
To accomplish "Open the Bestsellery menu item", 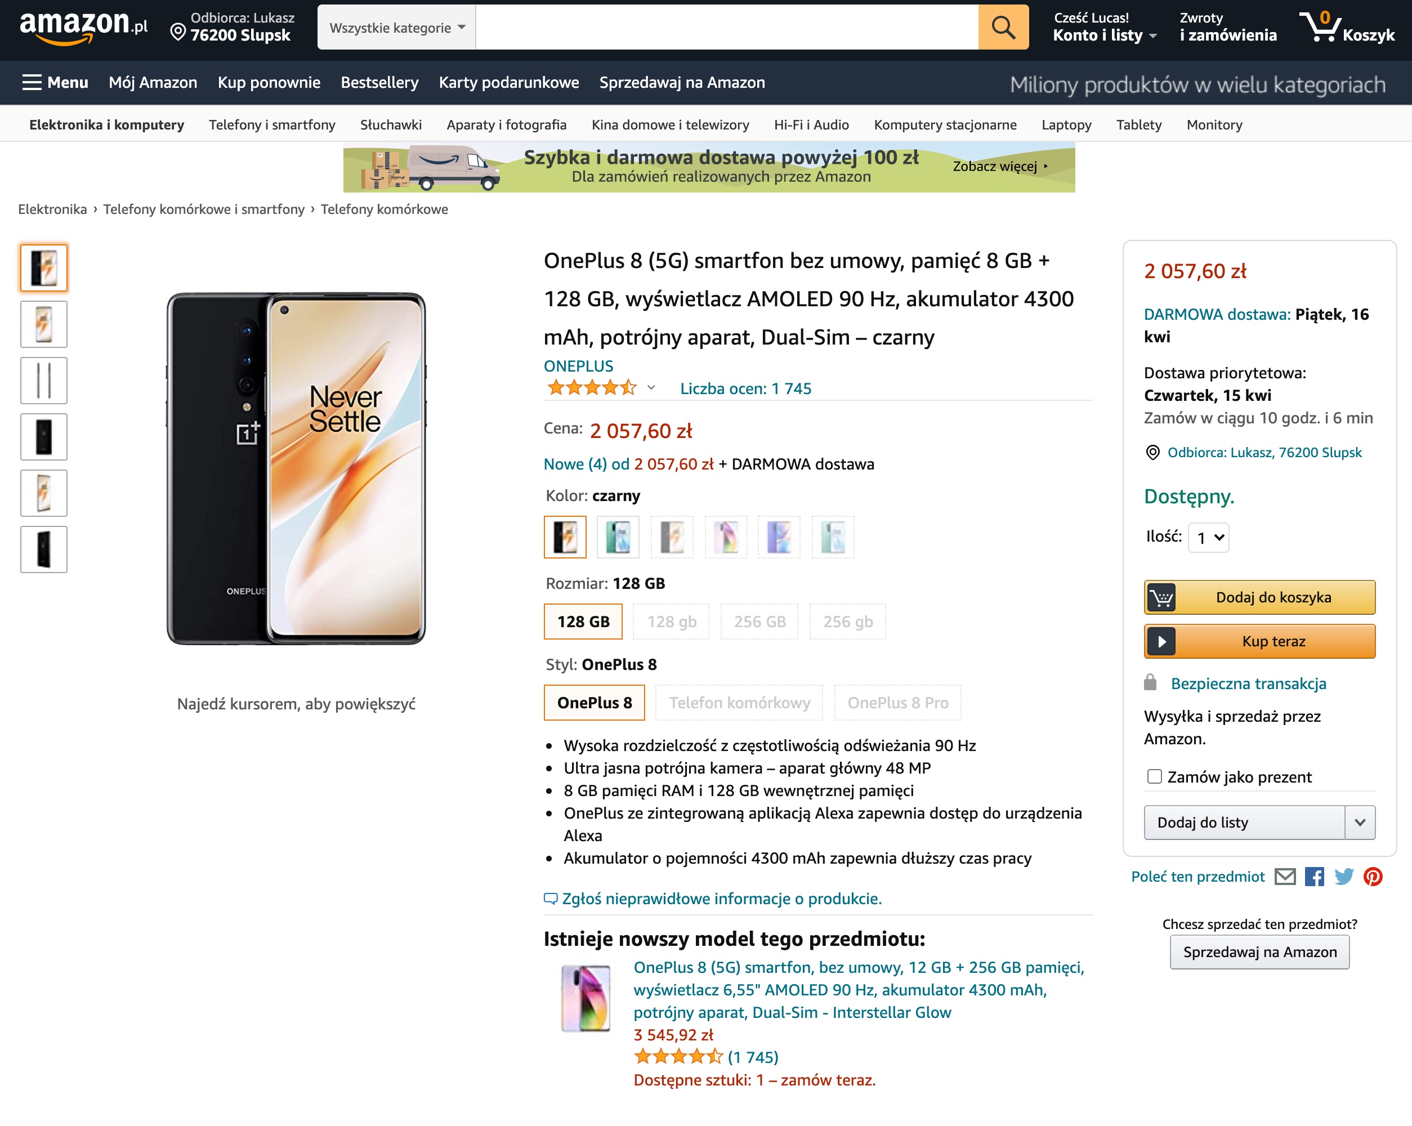I will pyautogui.click(x=379, y=83).
